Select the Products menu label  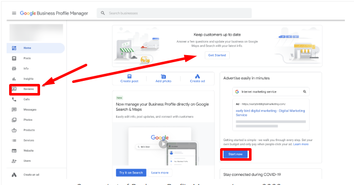(x=29, y=130)
